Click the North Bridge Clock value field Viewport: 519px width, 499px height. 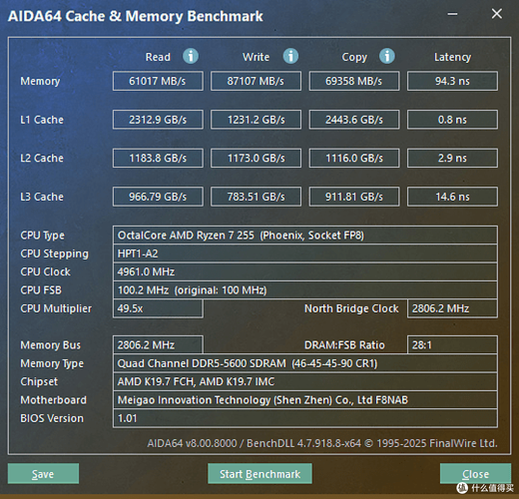(453, 309)
